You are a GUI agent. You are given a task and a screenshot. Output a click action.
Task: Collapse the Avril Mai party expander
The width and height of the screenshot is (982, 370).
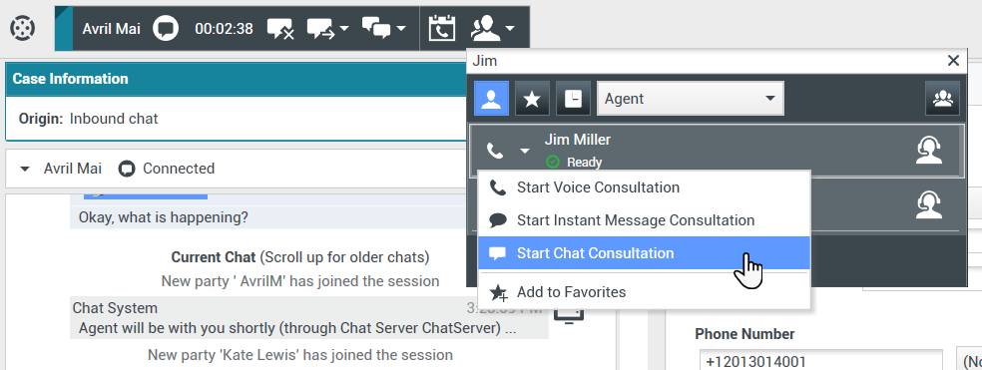(25, 169)
